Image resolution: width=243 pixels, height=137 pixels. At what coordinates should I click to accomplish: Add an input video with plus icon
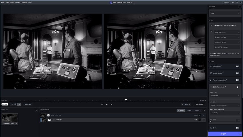click(36, 110)
